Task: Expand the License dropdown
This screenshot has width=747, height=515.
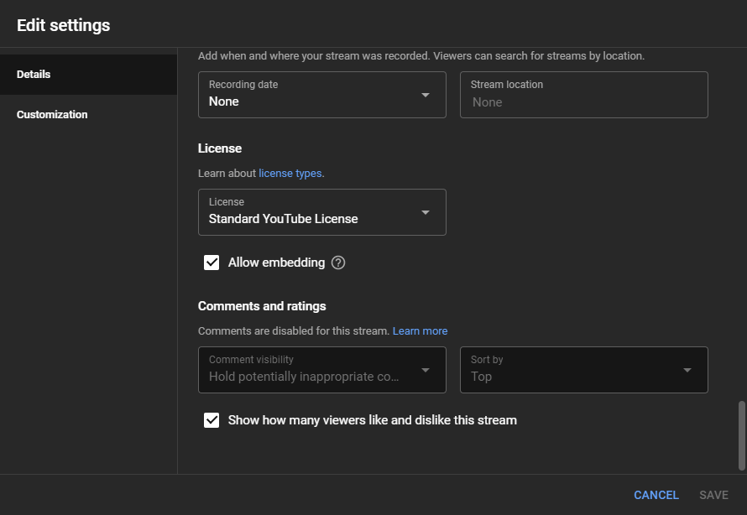Action: pyautogui.click(x=321, y=212)
